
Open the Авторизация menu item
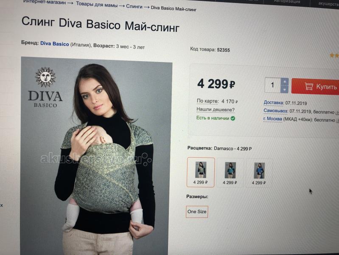287,1
